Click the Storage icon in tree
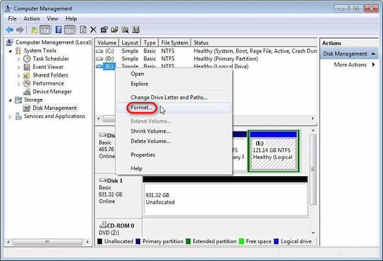This screenshot has width=383, height=261. point(18,100)
